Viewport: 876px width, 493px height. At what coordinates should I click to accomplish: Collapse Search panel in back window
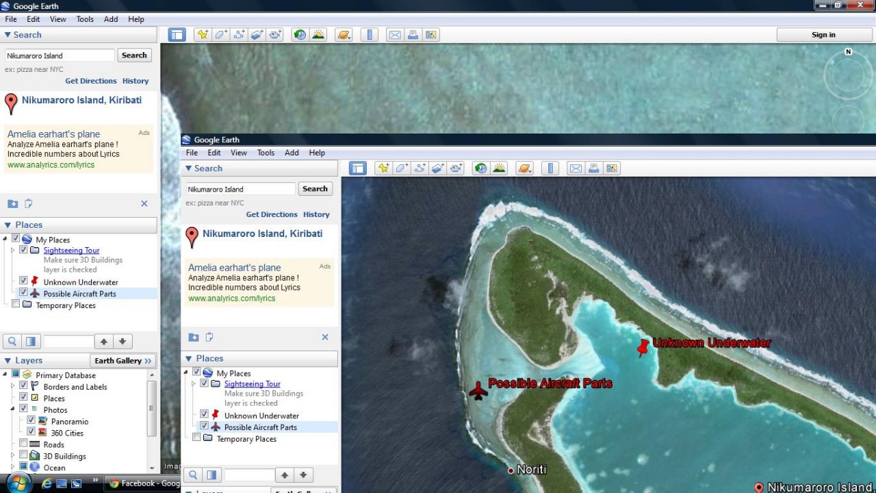8,35
